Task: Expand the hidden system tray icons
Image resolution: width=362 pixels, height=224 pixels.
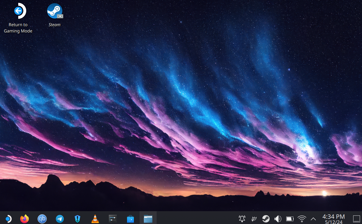Action: tap(313, 219)
